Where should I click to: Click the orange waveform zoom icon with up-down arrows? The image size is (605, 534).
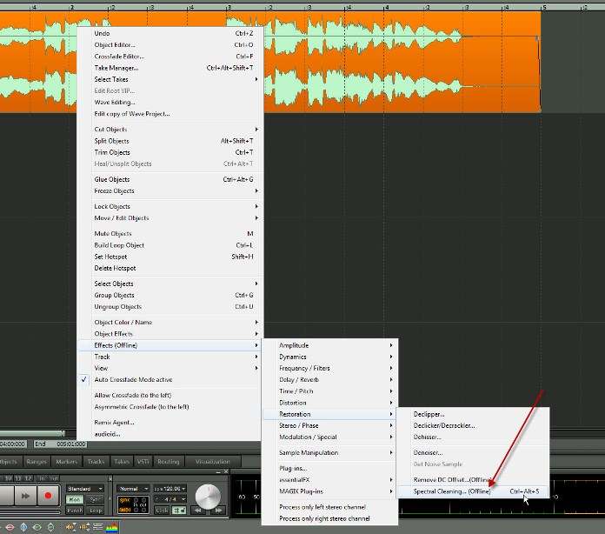pos(84,527)
